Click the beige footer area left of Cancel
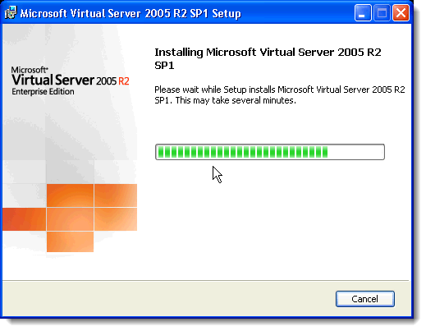 tap(169, 299)
